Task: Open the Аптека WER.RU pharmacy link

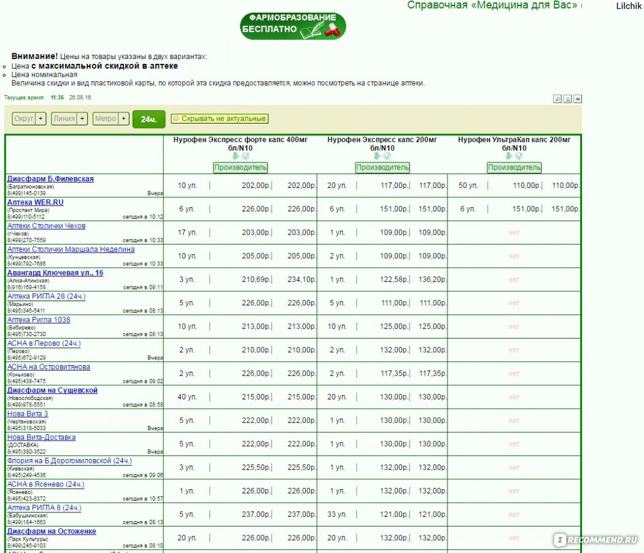Action: 36,202
